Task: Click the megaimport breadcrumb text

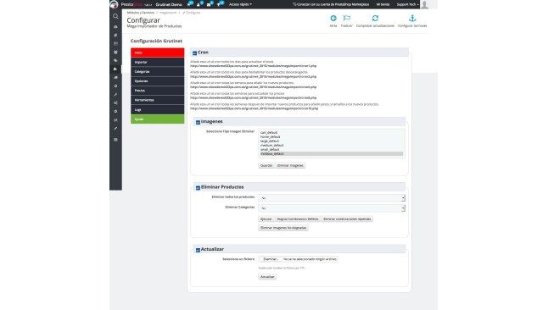Action: [168, 13]
